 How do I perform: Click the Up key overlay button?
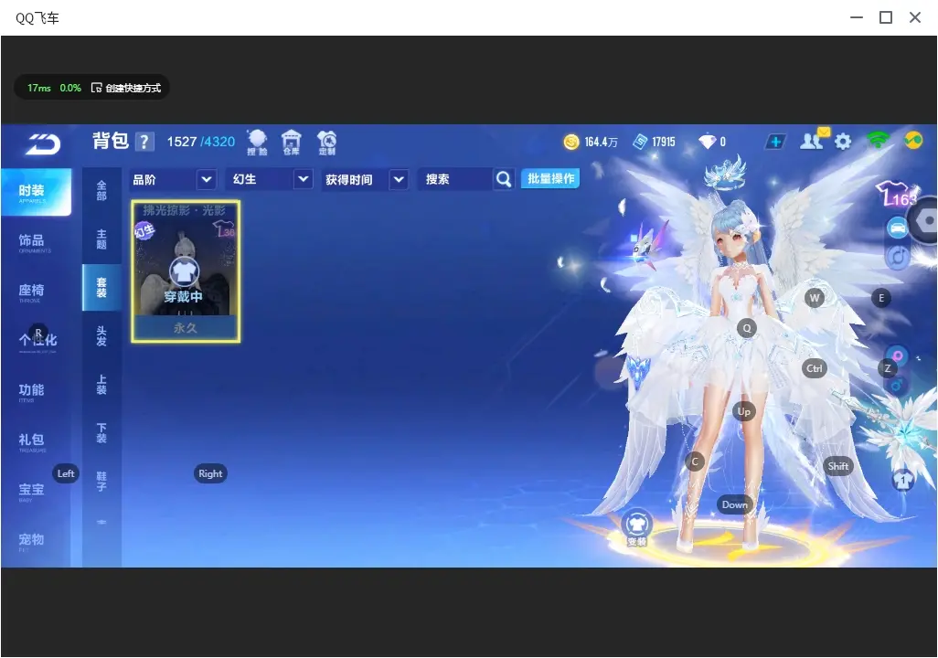[x=743, y=411]
